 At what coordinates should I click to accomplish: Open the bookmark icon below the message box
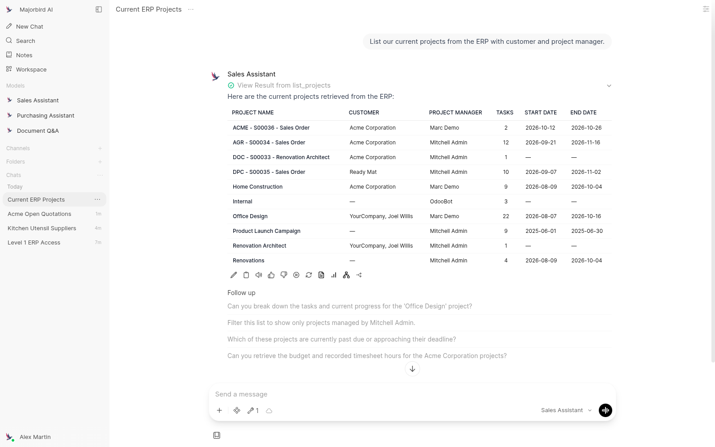tap(217, 435)
